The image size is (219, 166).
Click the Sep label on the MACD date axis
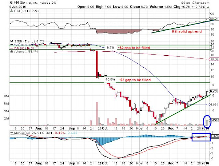coord(72,163)
